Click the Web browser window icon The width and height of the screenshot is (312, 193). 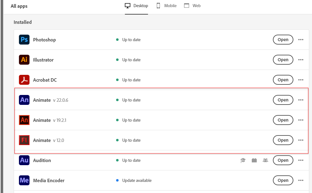tap(187, 6)
